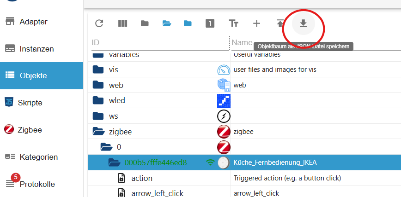Screen dimensions: 401x197
Task: Open Adapter in the sidebar
Action: 33,22
